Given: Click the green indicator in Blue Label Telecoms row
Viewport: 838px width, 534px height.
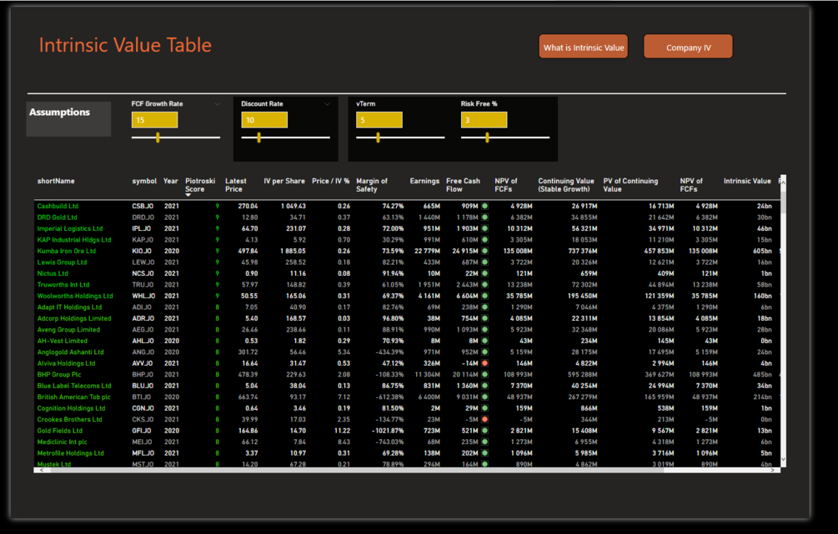Looking at the screenshot, I should pos(484,386).
